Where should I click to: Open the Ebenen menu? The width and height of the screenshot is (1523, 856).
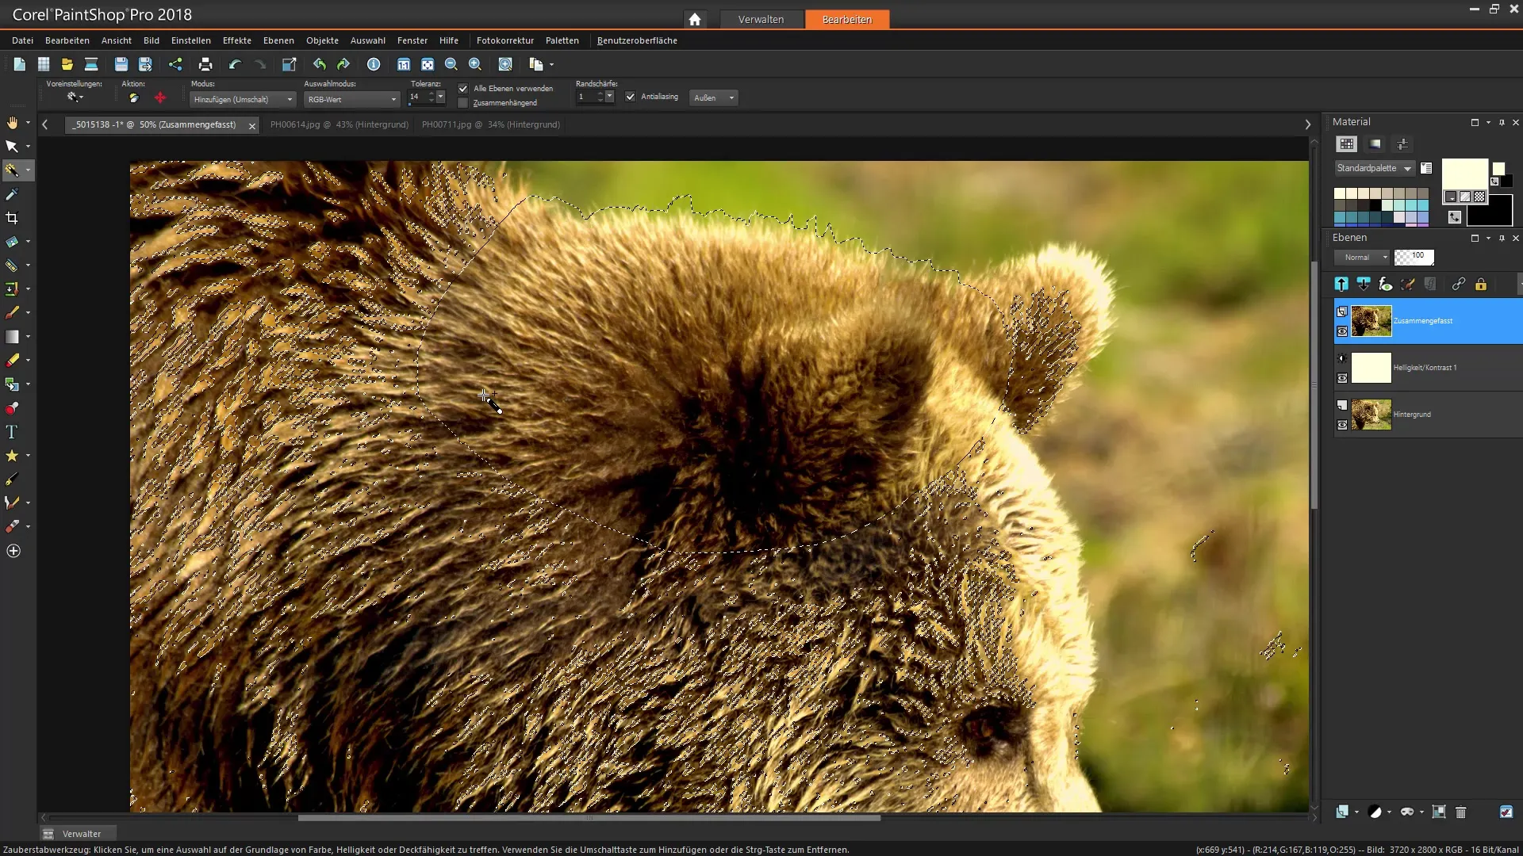(x=278, y=40)
